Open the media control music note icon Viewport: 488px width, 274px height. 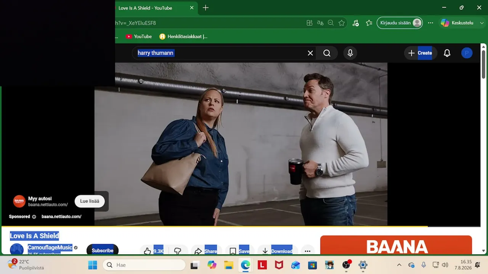click(356, 23)
